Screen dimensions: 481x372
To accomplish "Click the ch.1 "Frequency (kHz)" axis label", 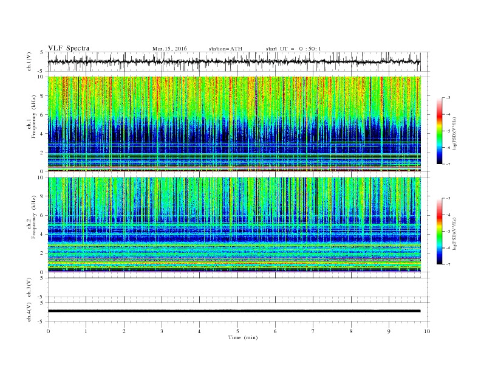I will (x=33, y=117).
